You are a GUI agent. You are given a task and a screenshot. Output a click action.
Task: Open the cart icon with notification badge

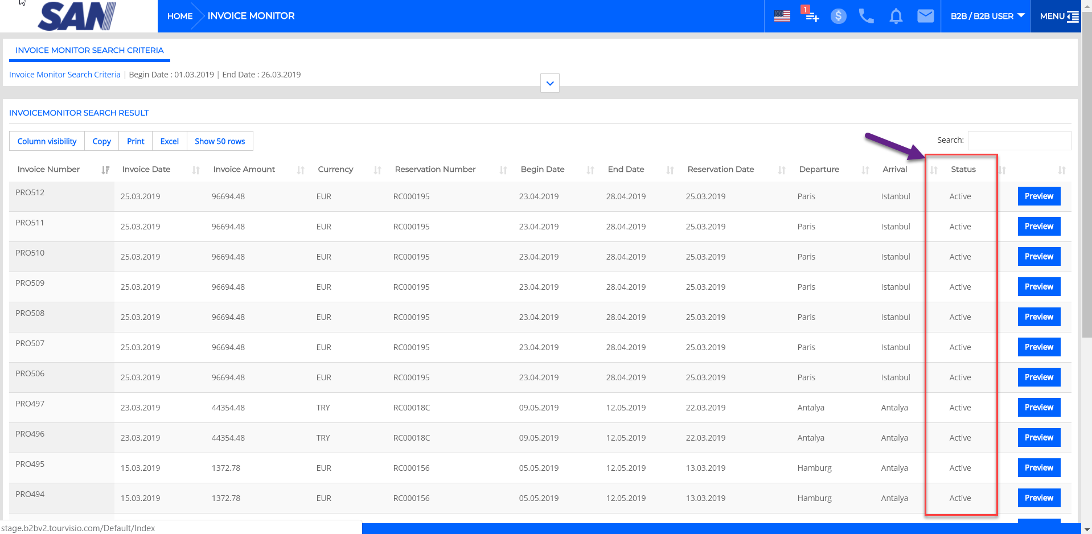click(x=810, y=15)
